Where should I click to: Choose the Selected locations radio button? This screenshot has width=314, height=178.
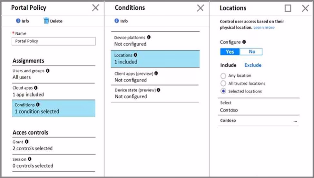tap(223, 91)
